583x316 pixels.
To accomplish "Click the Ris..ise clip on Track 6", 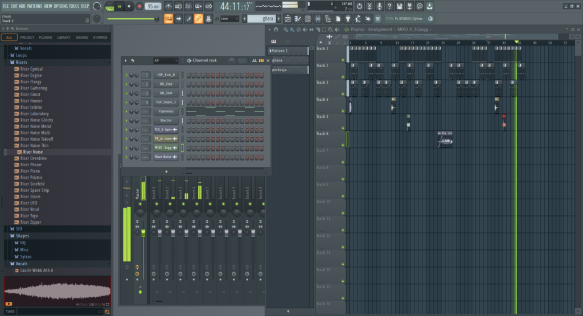I will [x=445, y=138].
